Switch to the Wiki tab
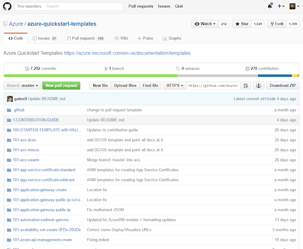Screen dimensions: 303x249 (121, 38)
